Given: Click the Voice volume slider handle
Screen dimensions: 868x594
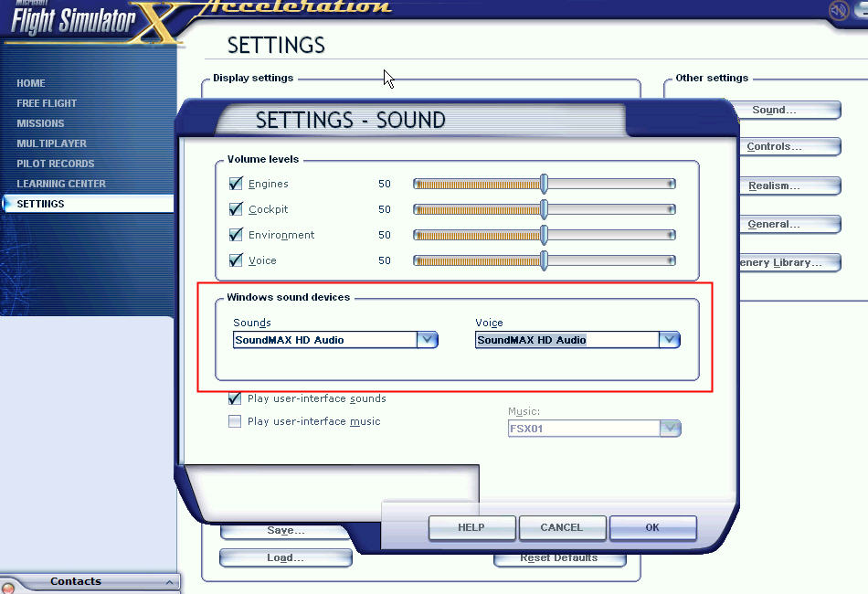Looking at the screenshot, I should [x=545, y=260].
